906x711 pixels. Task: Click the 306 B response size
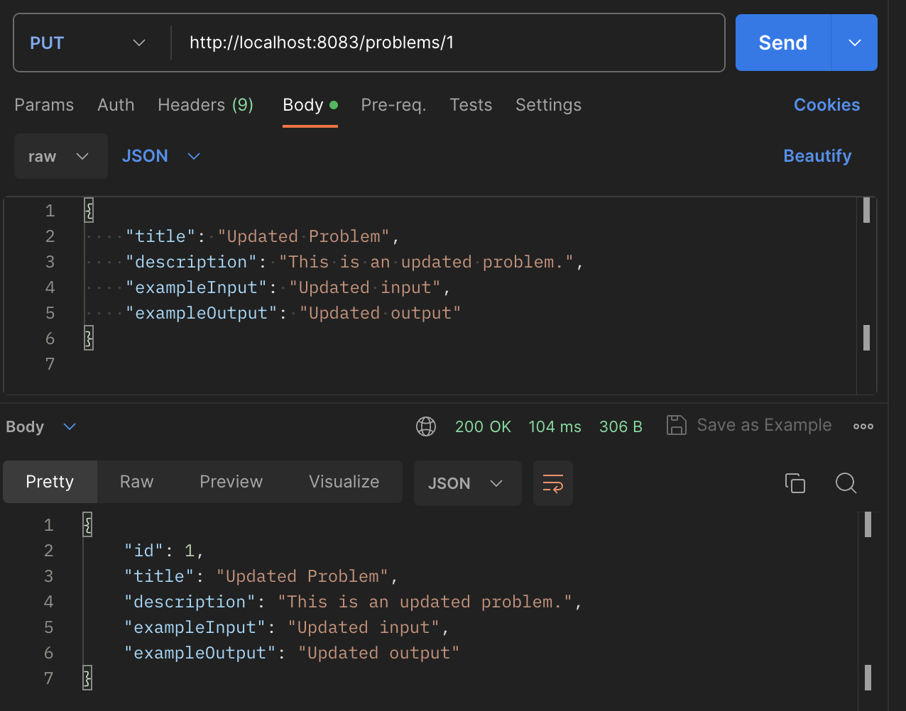click(621, 426)
